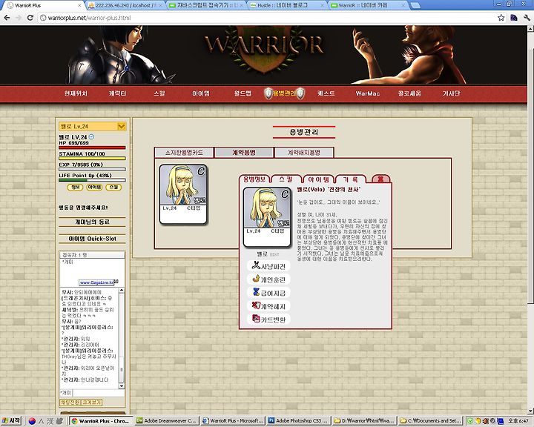The width and height of the screenshot is (534, 427).
Task: Open the 아이템 item in the red nav bar
Action: pyautogui.click(x=201, y=93)
